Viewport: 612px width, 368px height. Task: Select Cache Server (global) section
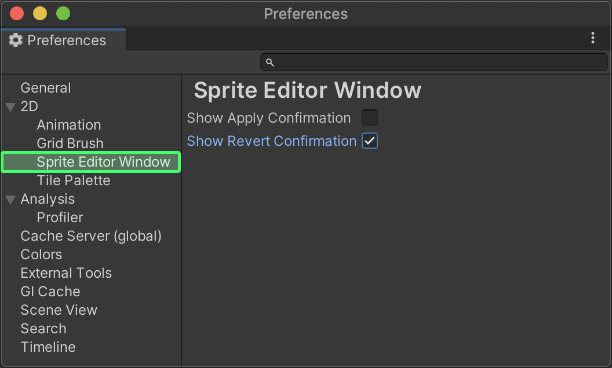pos(91,236)
